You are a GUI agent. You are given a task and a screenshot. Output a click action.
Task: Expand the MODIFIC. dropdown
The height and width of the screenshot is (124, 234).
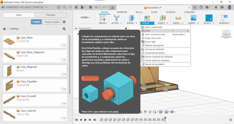pos(132,23)
